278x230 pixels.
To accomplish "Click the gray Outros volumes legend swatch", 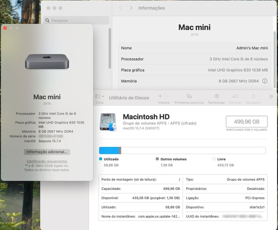I will coord(157,159).
